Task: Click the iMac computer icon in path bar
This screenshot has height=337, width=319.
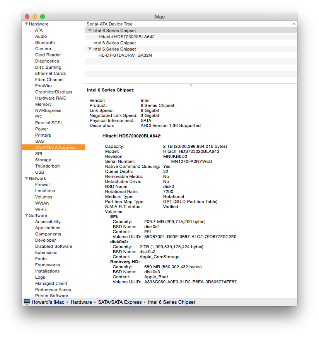Action: (27, 302)
